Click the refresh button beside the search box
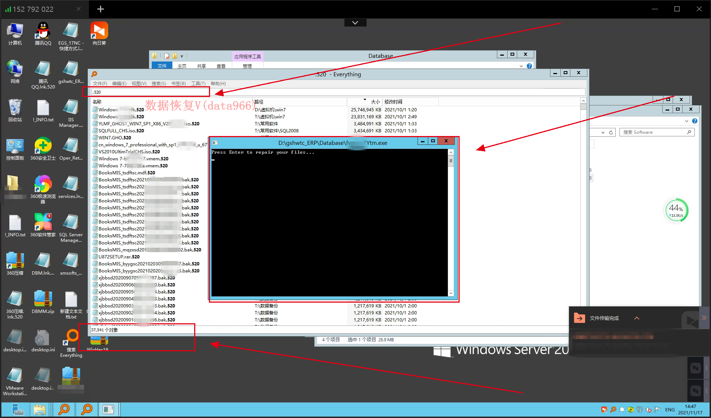 pyautogui.click(x=611, y=132)
